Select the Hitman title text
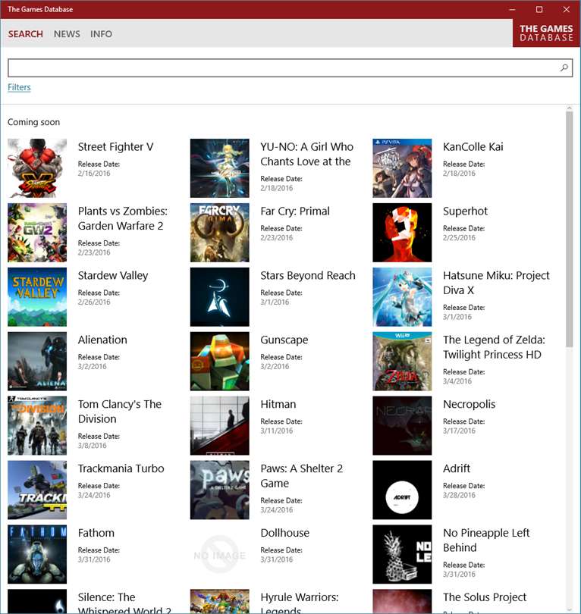This screenshot has width=581, height=614. coord(278,404)
